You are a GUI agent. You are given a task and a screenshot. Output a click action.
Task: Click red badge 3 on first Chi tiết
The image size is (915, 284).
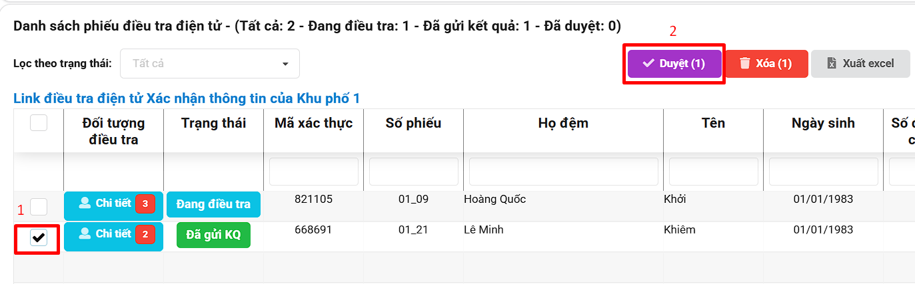(145, 204)
